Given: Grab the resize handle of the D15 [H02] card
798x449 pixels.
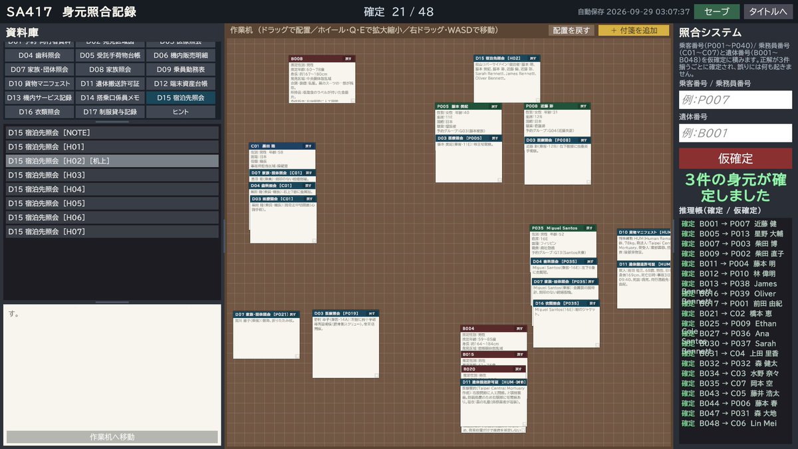Looking at the screenshot, I should [x=538, y=100].
